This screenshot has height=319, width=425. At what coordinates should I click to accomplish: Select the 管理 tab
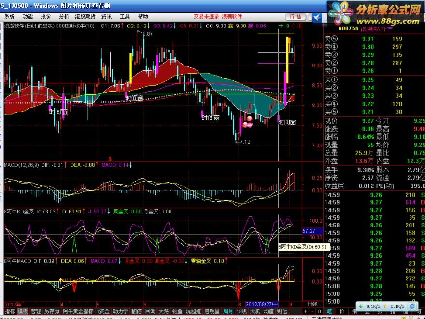pos(36,311)
